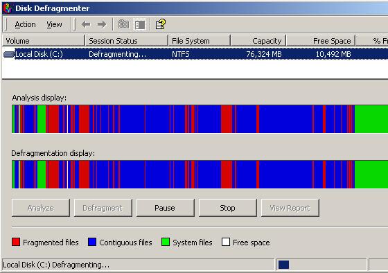Image resolution: width=388 pixels, height=273 pixels.
Task: Click the Disk Defragmenter window title
Action: pyautogui.click(x=52, y=8)
